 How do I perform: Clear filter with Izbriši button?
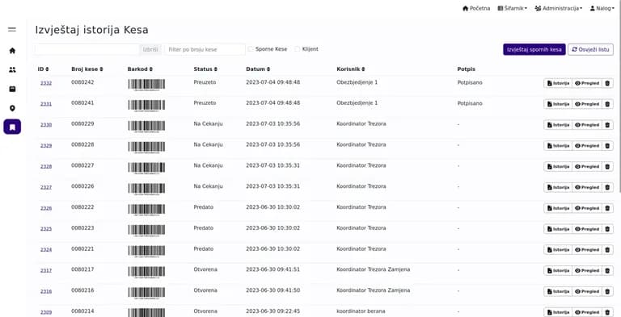(150, 49)
